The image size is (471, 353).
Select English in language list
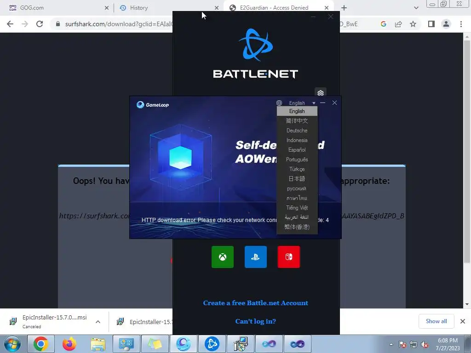tap(297, 111)
